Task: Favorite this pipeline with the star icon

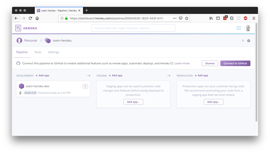Action: pos(243,41)
